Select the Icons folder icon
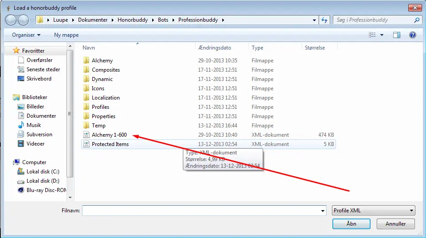Screen dimensions: 426x238 coord(87,88)
